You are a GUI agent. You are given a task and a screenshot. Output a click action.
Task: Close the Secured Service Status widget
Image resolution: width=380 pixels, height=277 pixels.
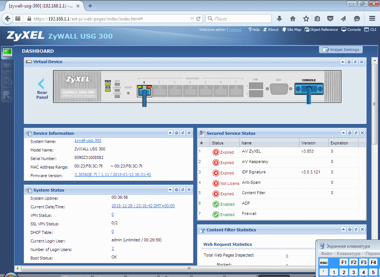(x=362, y=133)
